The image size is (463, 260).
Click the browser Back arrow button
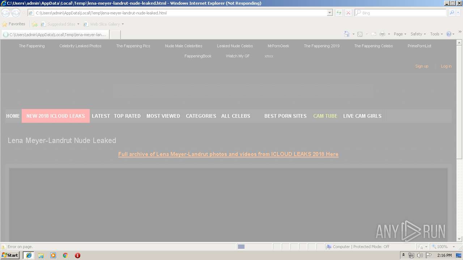tap(5, 13)
